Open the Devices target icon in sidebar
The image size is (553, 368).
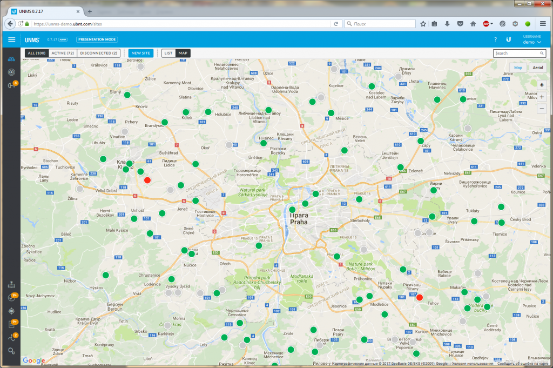pyautogui.click(x=11, y=72)
